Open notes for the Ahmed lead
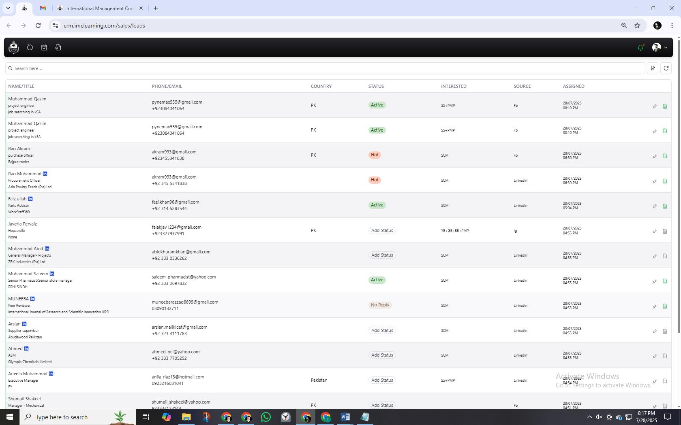The image size is (681, 425). pyautogui.click(x=665, y=356)
